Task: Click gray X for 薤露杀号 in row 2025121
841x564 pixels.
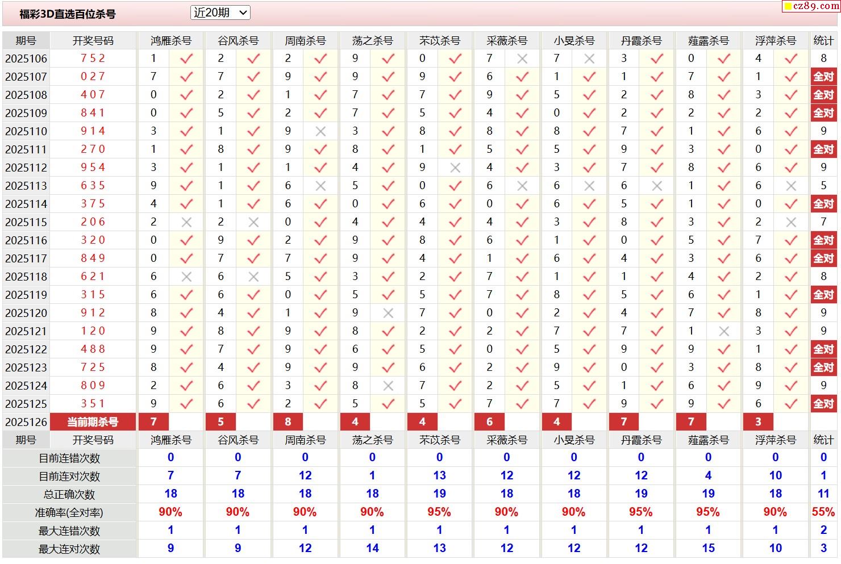Action: click(x=724, y=331)
